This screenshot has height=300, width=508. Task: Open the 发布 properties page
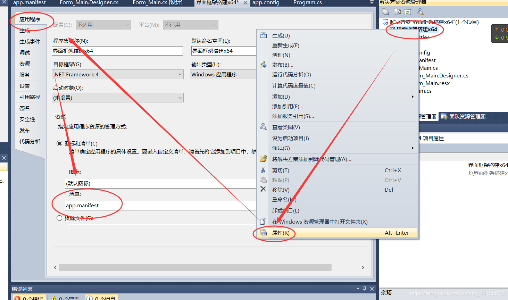click(x=25, y=131)
